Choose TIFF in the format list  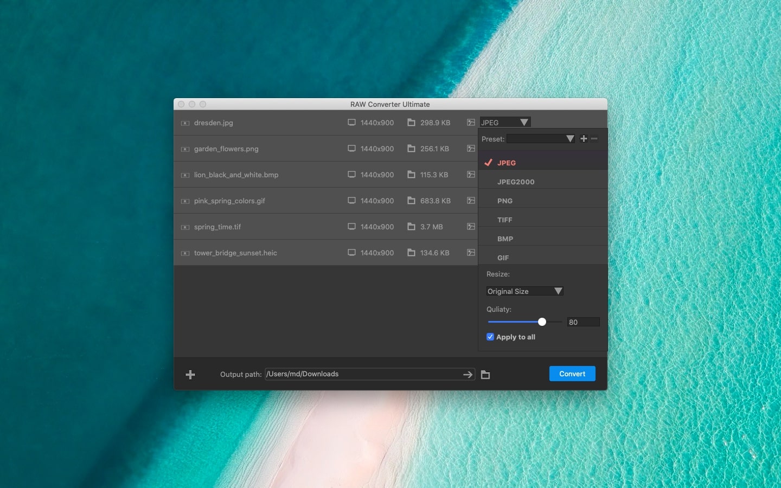pos(505,220)
